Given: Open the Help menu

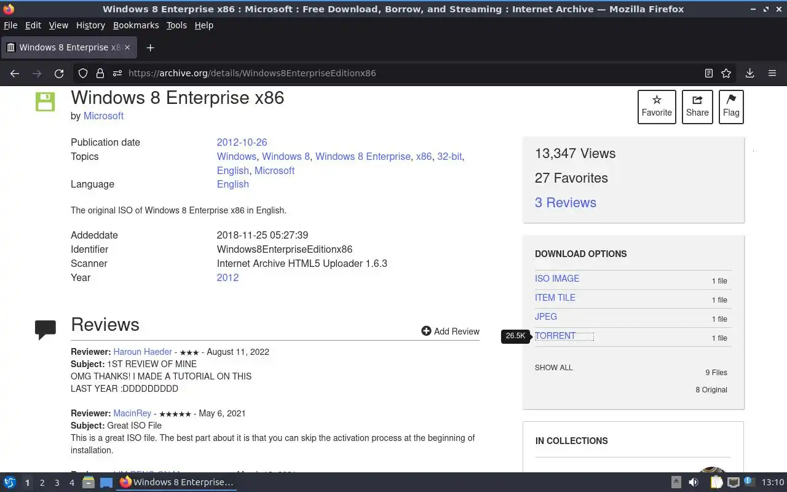Looking at the screenshot, I should (204, 25).
